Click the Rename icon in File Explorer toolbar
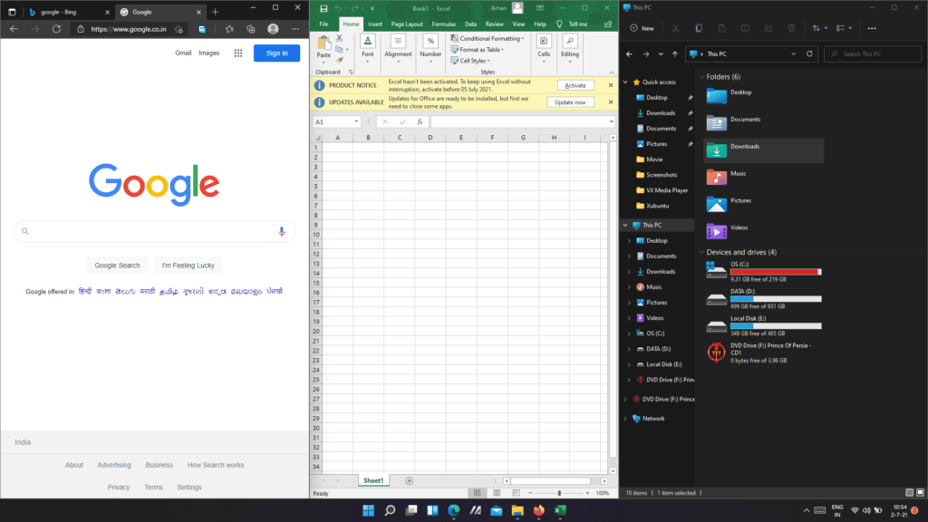 (x=745, y=28)
